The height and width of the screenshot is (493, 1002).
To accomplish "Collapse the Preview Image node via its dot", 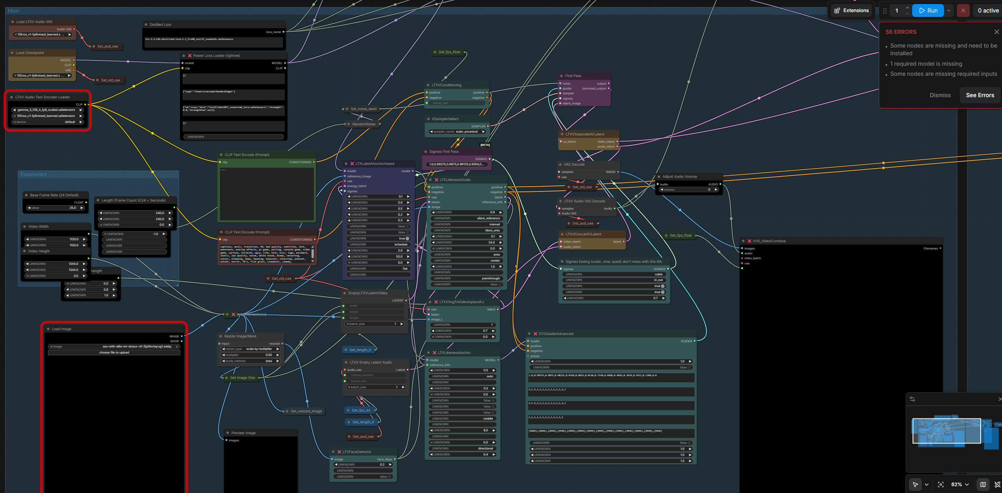I will pos(228,433).
